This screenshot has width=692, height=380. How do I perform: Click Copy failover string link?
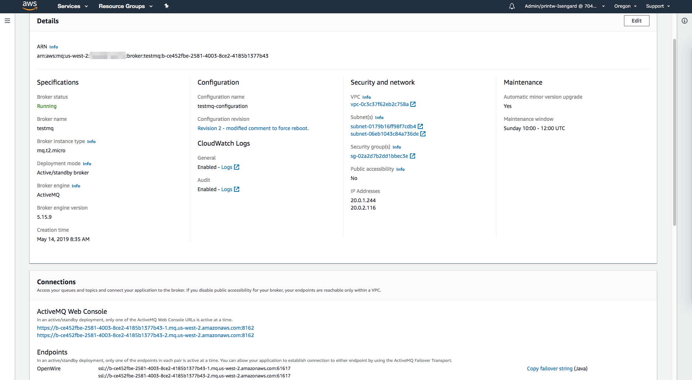point(550,369)
